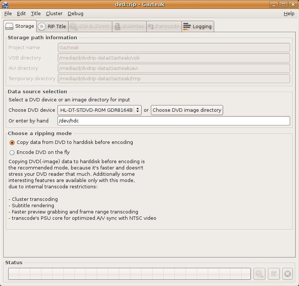Click the cancel X icon button in Status area
Screen dimensions: 299x286
click(x=288, y=274)
